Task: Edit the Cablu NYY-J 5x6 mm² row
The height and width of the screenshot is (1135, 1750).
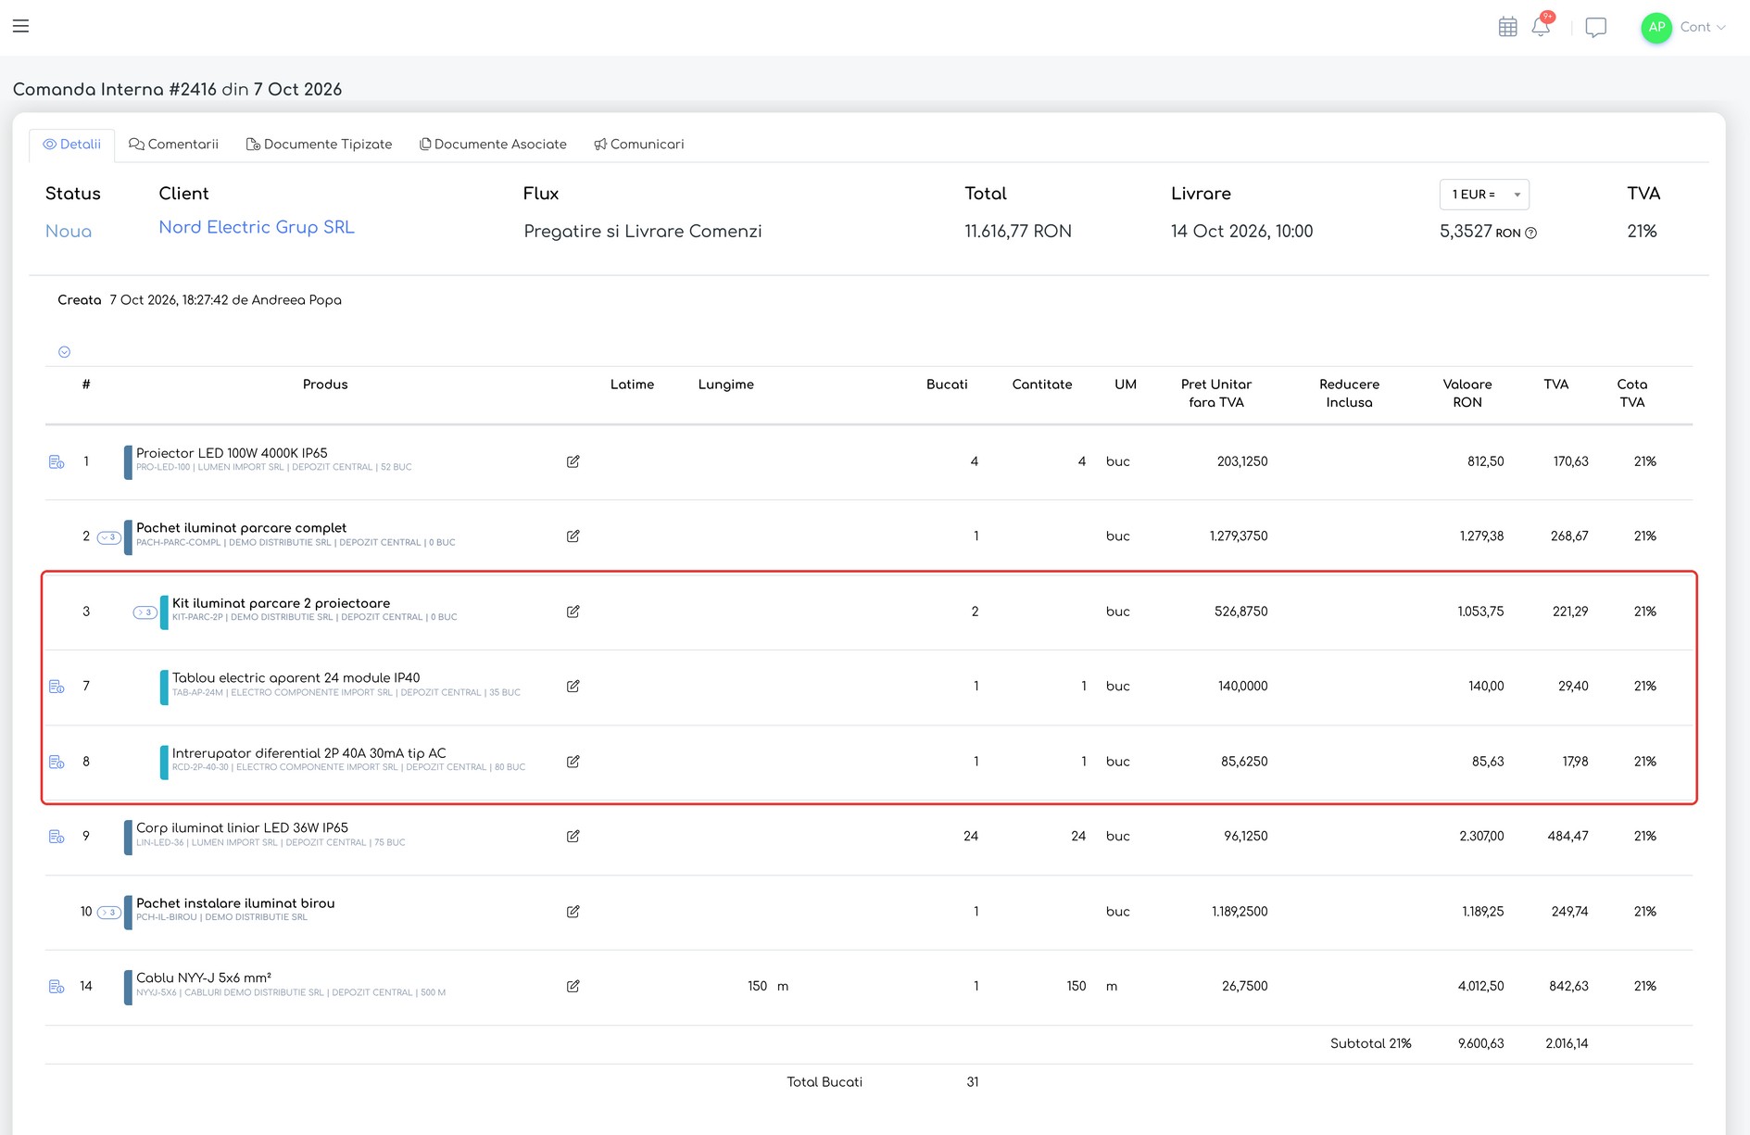Action: pos(573,987)
